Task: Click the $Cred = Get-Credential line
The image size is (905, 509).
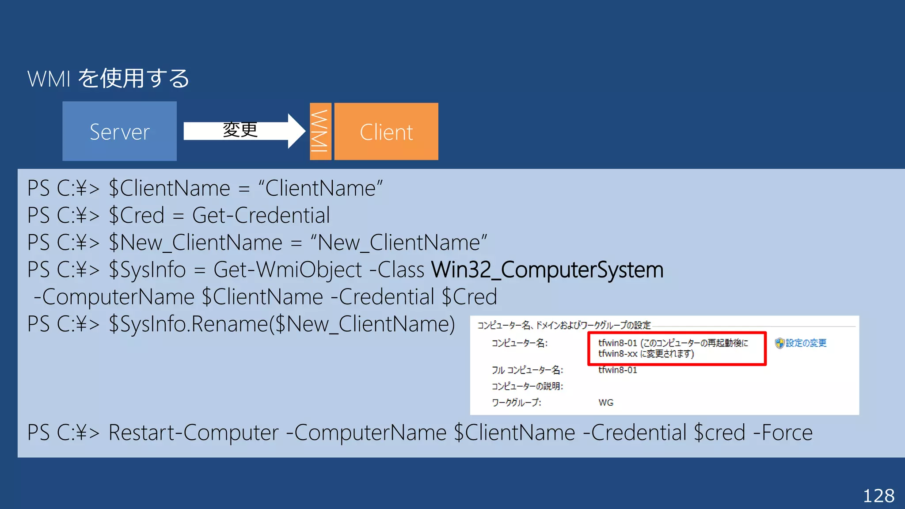Action: click(179, 216)
